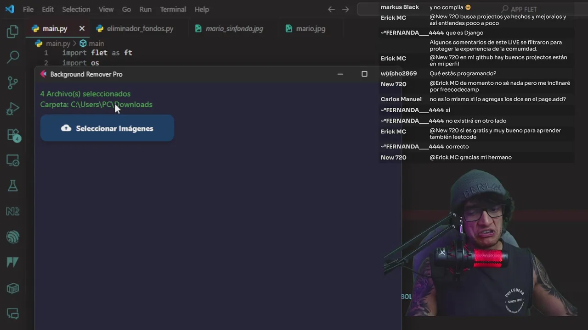Open the Help menu

[202, 9]
